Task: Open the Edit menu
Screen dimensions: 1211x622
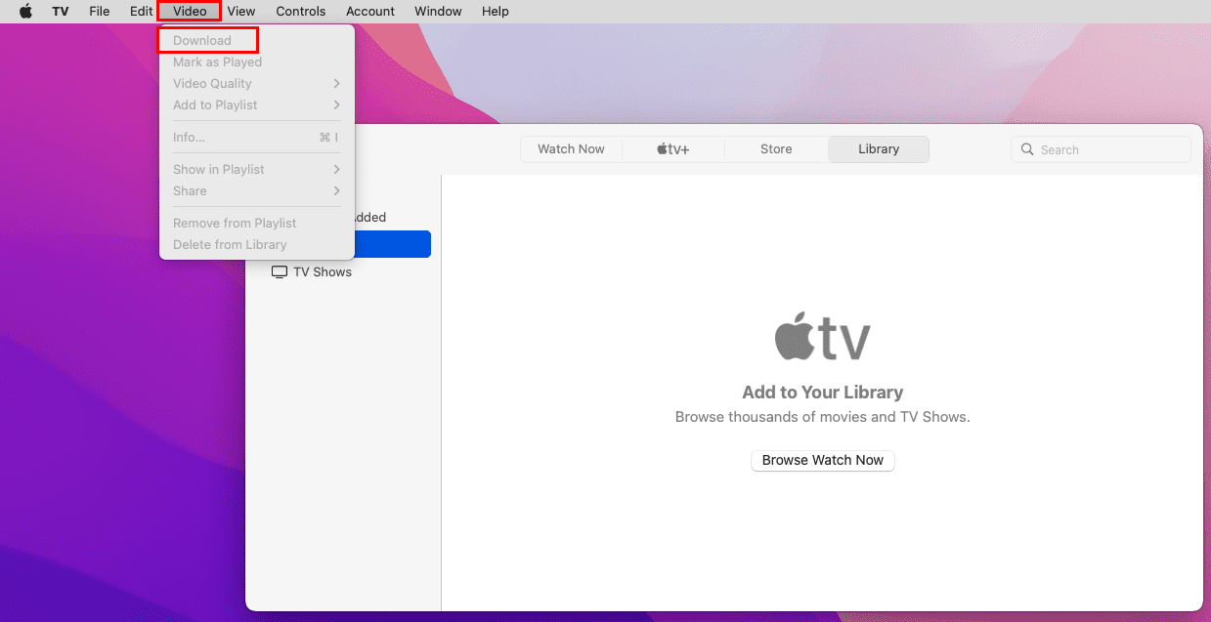Action: tap(141, 11)
